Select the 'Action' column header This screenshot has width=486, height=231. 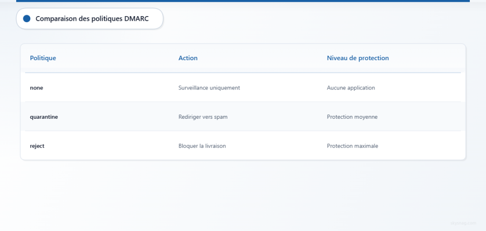188,58
